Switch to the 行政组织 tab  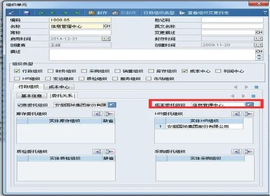coord(29,87)
